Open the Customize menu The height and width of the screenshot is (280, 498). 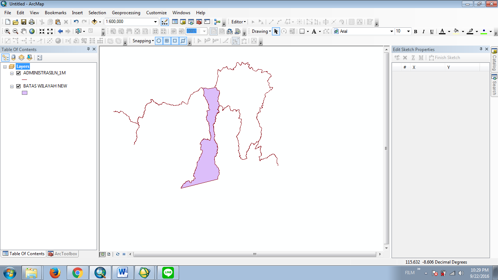(x=156, y=13)
